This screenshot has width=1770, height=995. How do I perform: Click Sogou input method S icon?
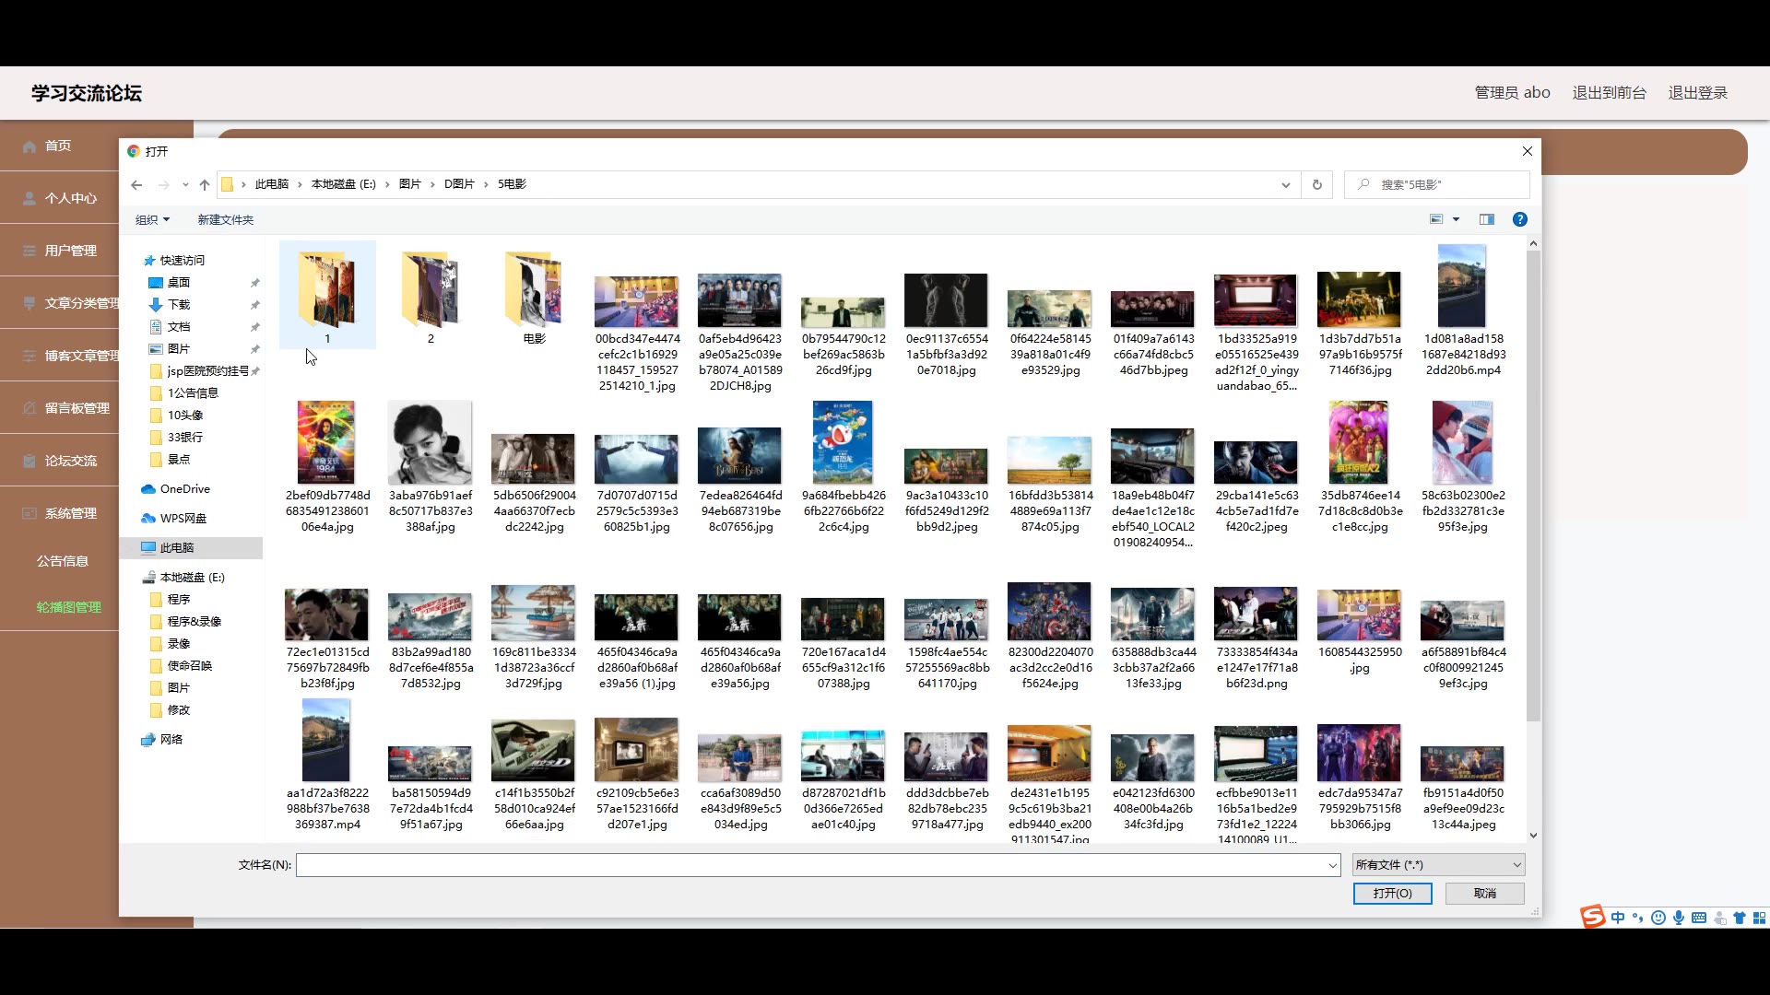(x=1592, y=917)
